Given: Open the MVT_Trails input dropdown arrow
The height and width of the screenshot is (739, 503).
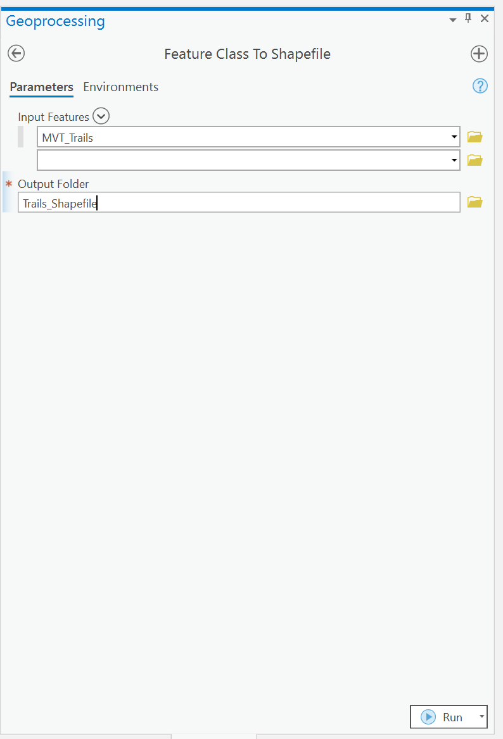Looking at the screenshot, I should [x=454, y=137].
